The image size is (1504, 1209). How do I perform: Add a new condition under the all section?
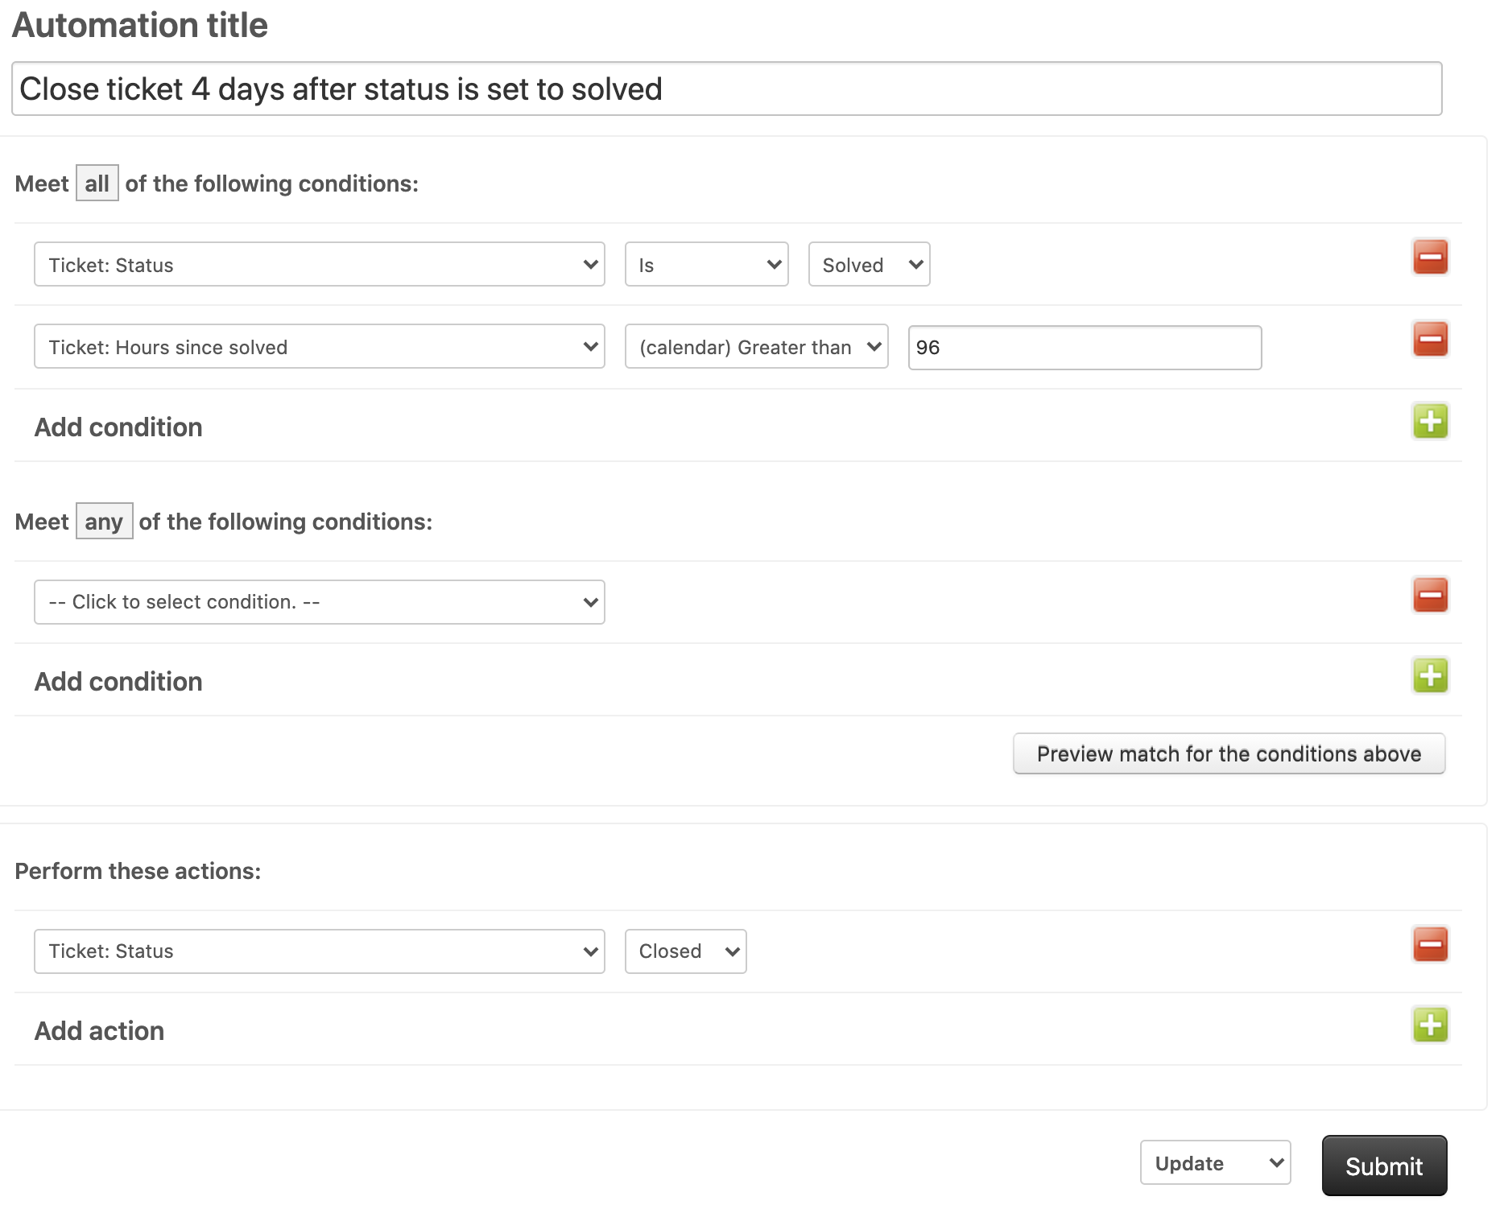(1430, 421)
